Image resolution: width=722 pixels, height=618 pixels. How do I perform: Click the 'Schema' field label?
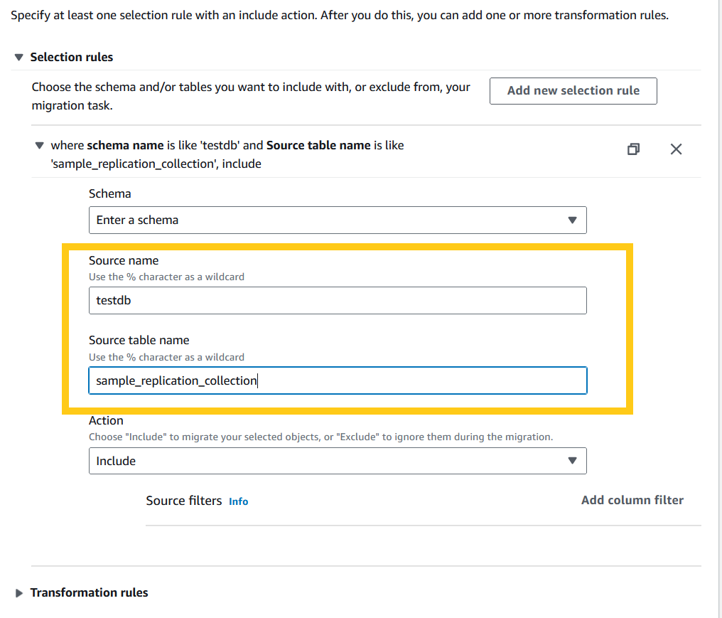coord(109,193)
